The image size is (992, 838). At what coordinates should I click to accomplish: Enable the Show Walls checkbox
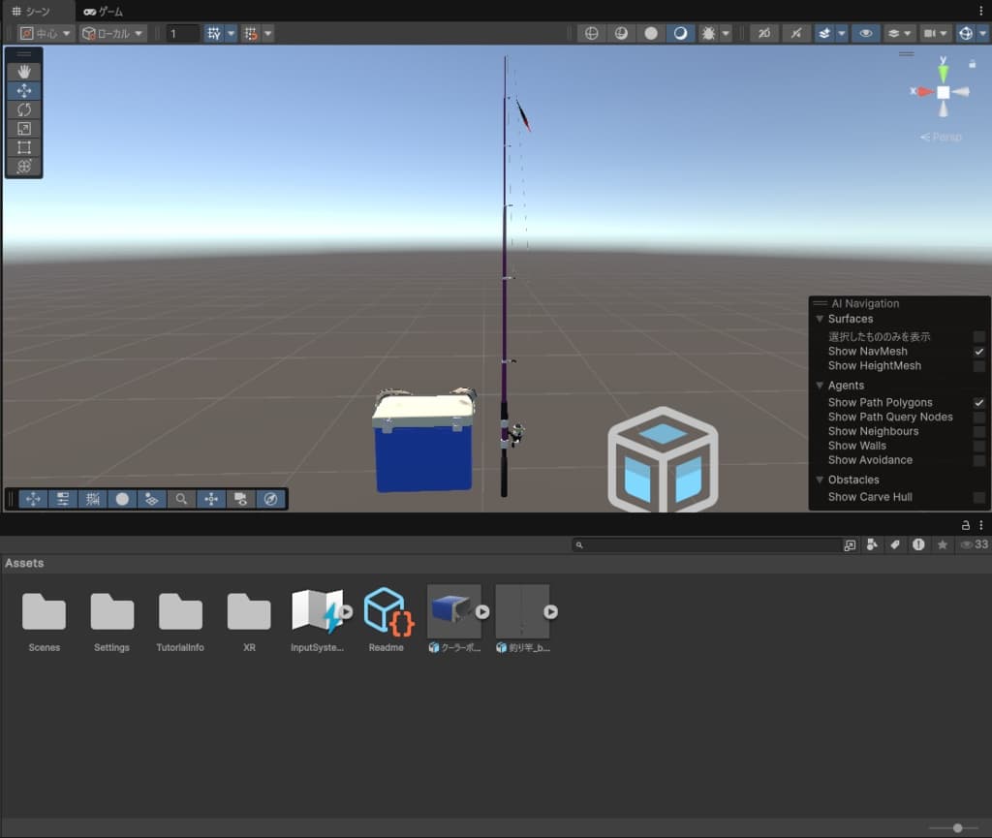978,446
